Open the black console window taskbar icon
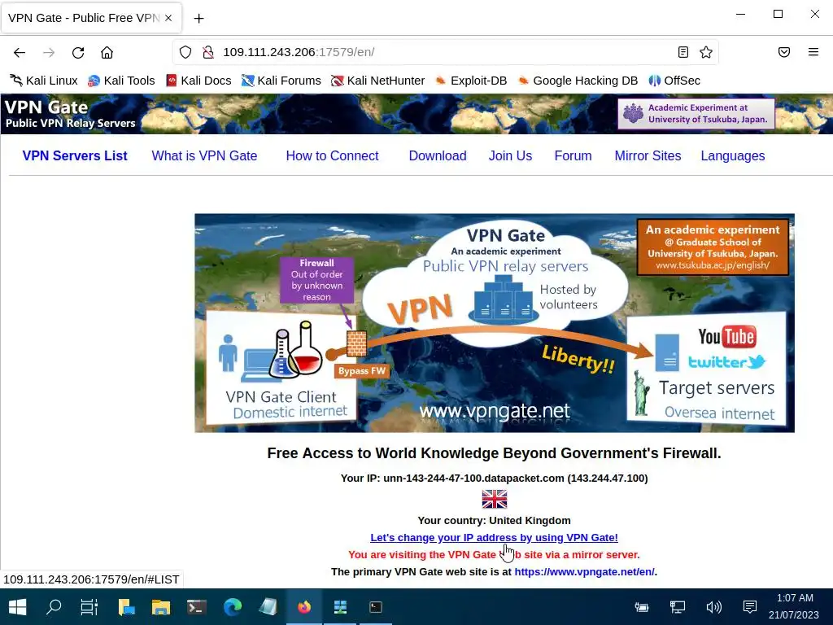Viewport: 833px width, 625px height. (376, 607)
